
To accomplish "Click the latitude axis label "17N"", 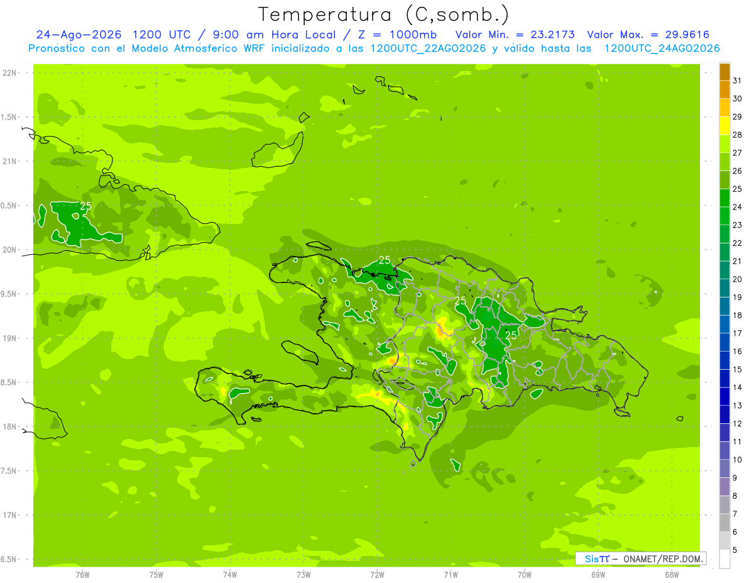I will pos(11,515).
